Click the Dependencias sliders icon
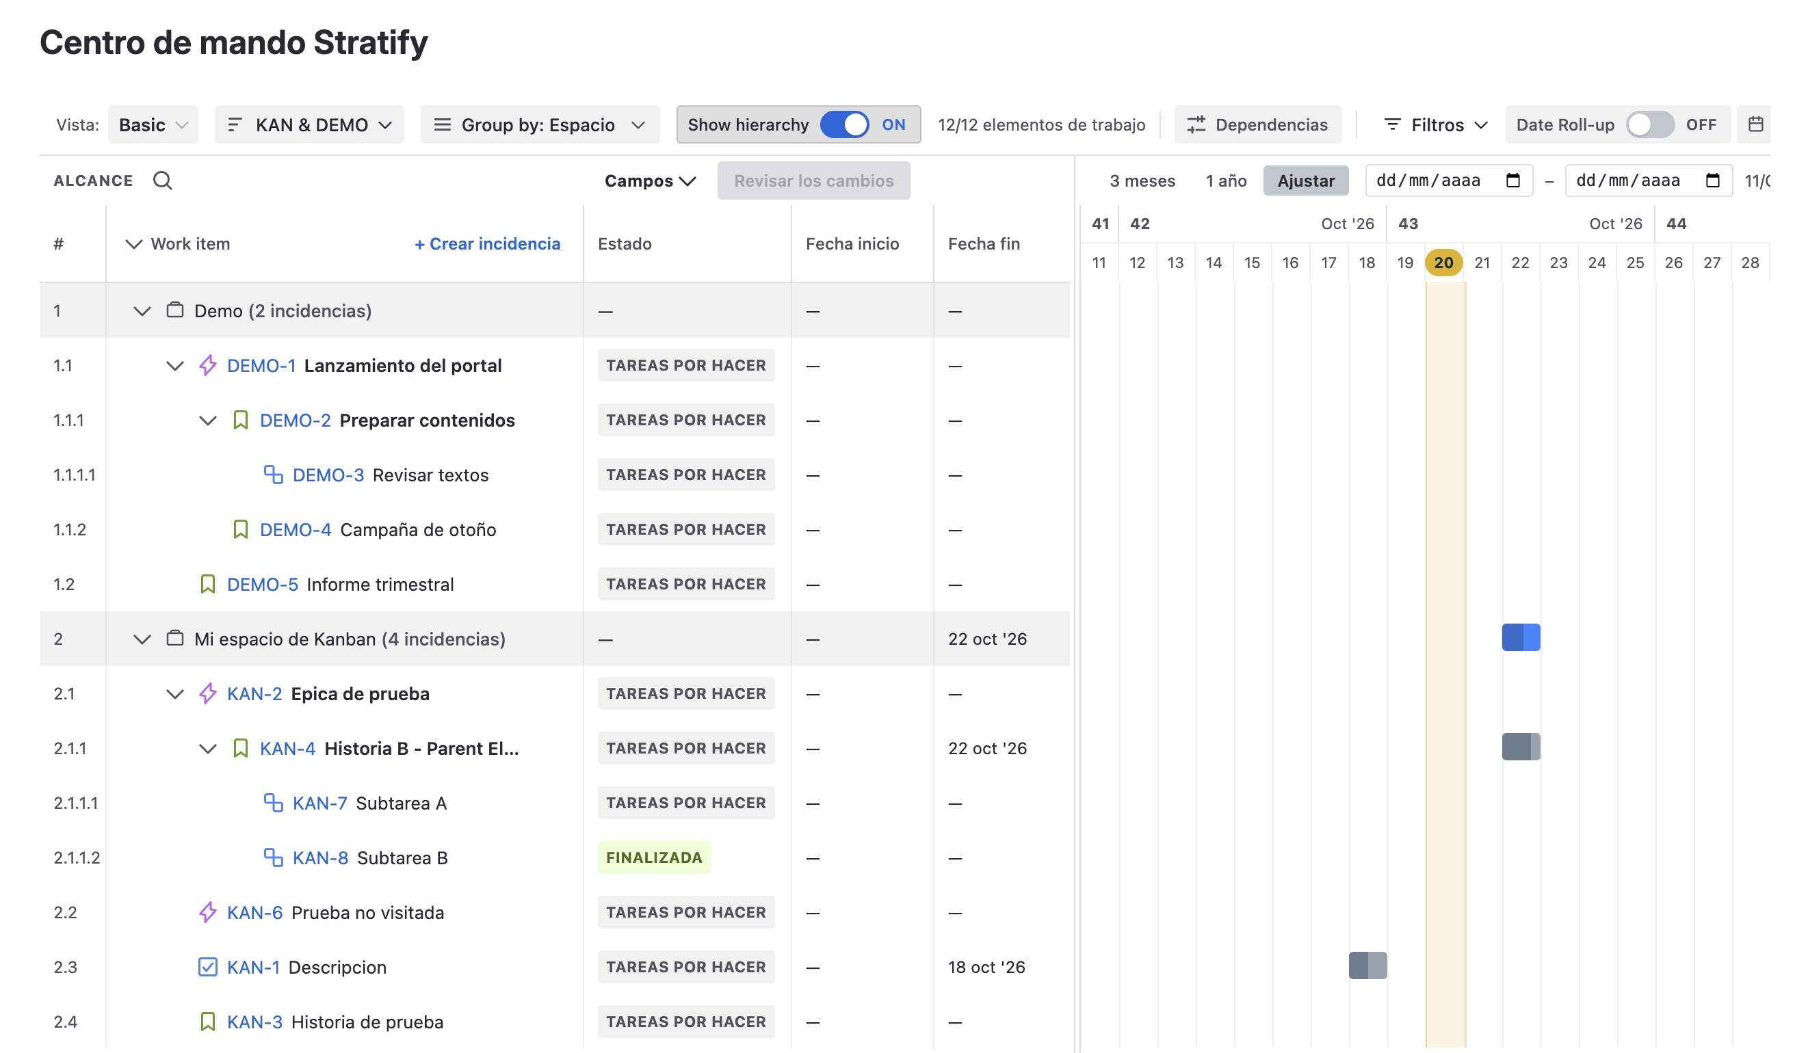1795x1053 pixels. click(x=1196, y=124)
